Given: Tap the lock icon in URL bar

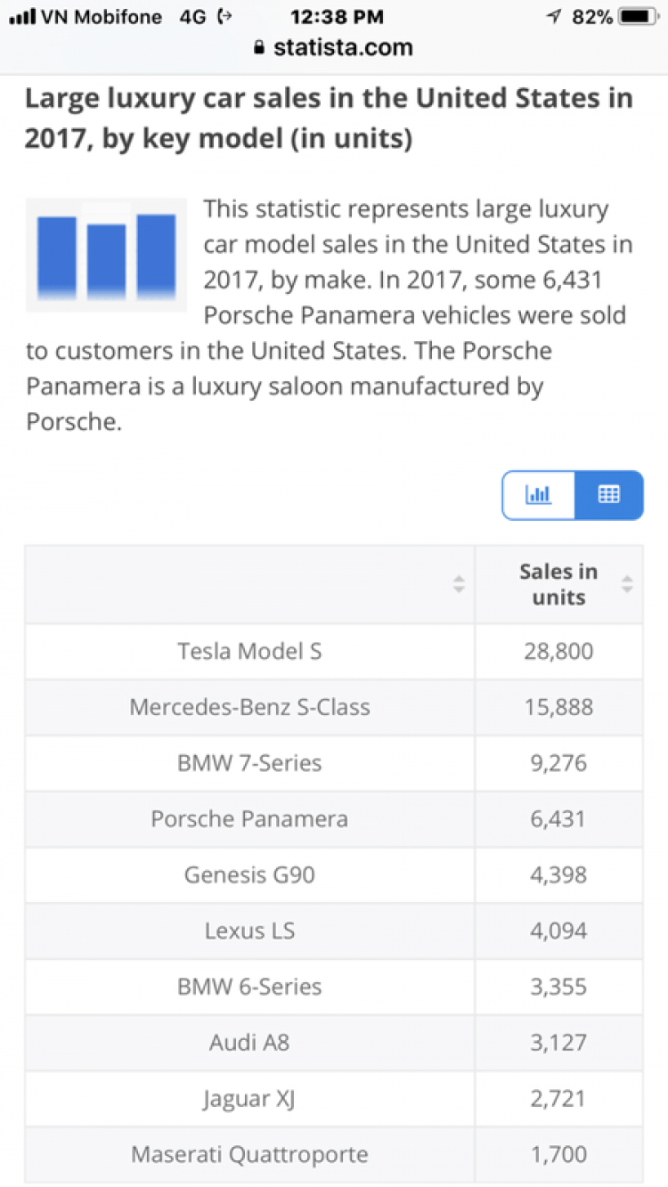Looking at the screenshot, I should [x=260, y=47].
